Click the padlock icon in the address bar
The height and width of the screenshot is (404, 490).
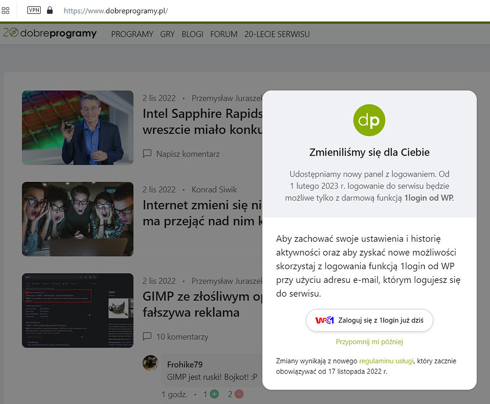click(50, 10)
